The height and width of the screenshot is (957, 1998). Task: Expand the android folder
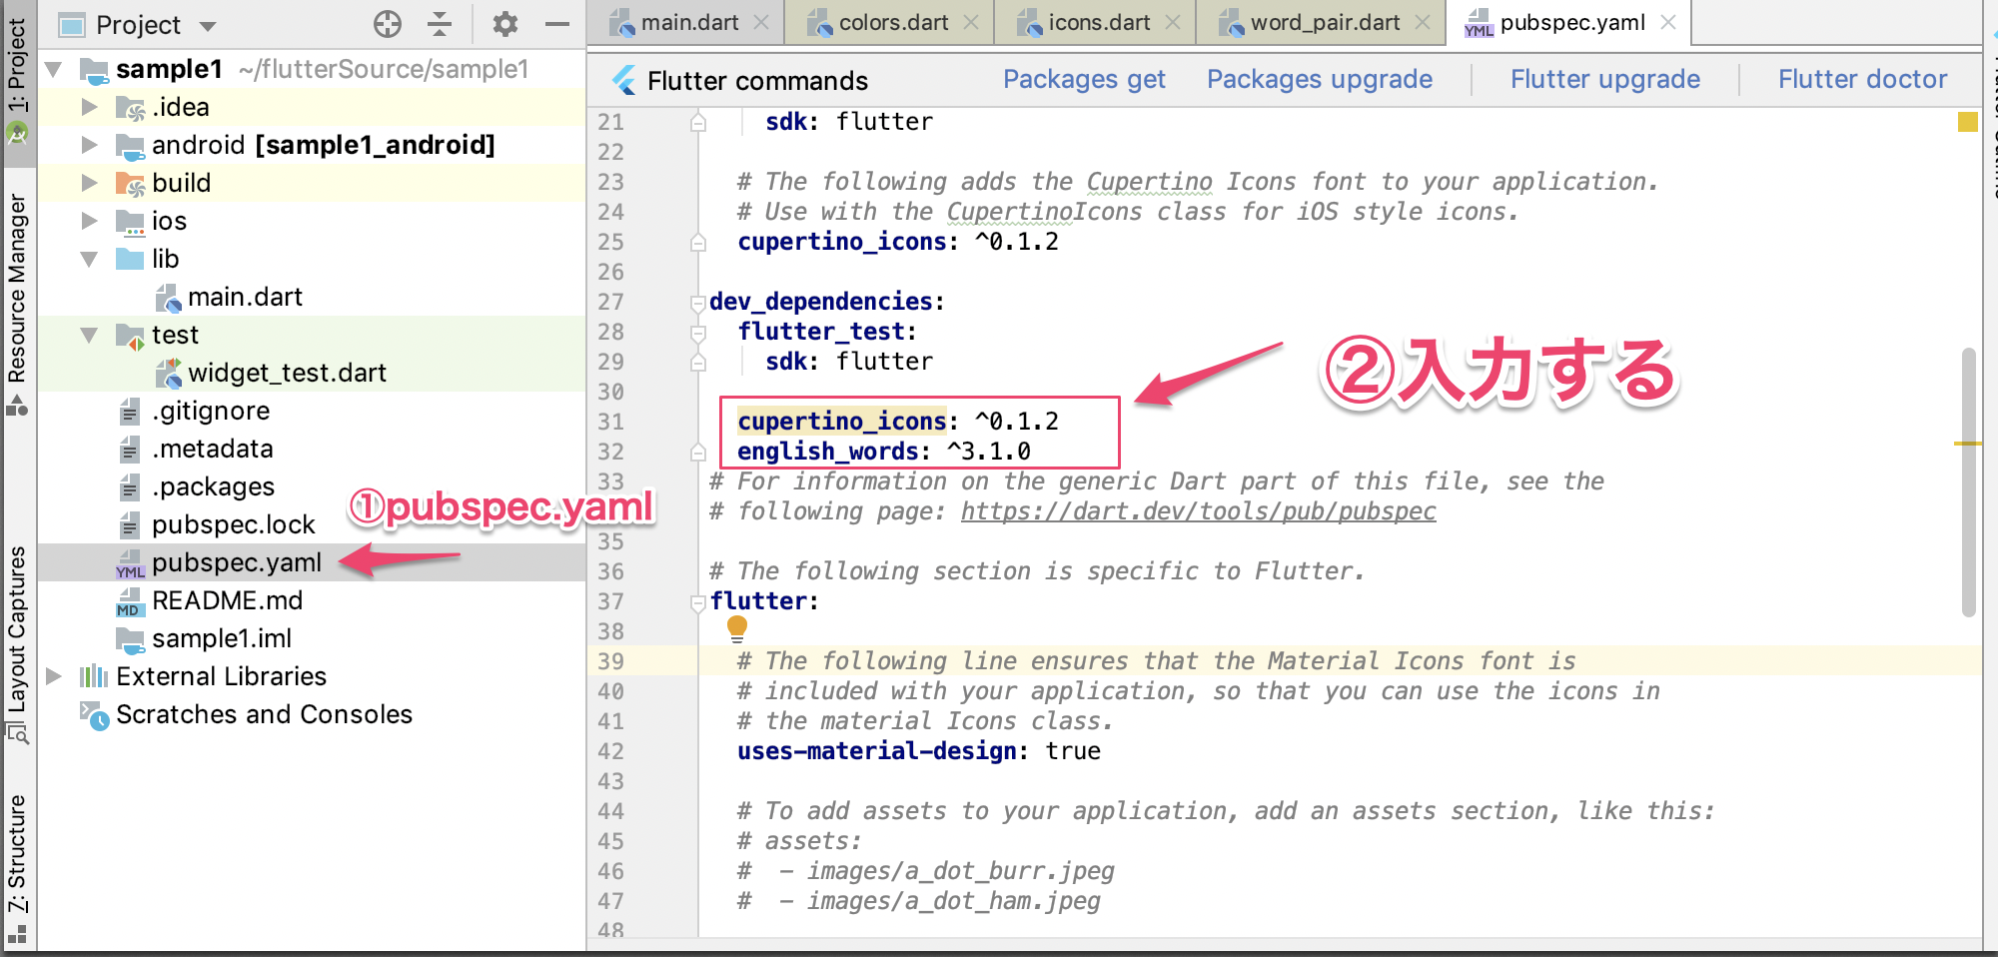90,145
